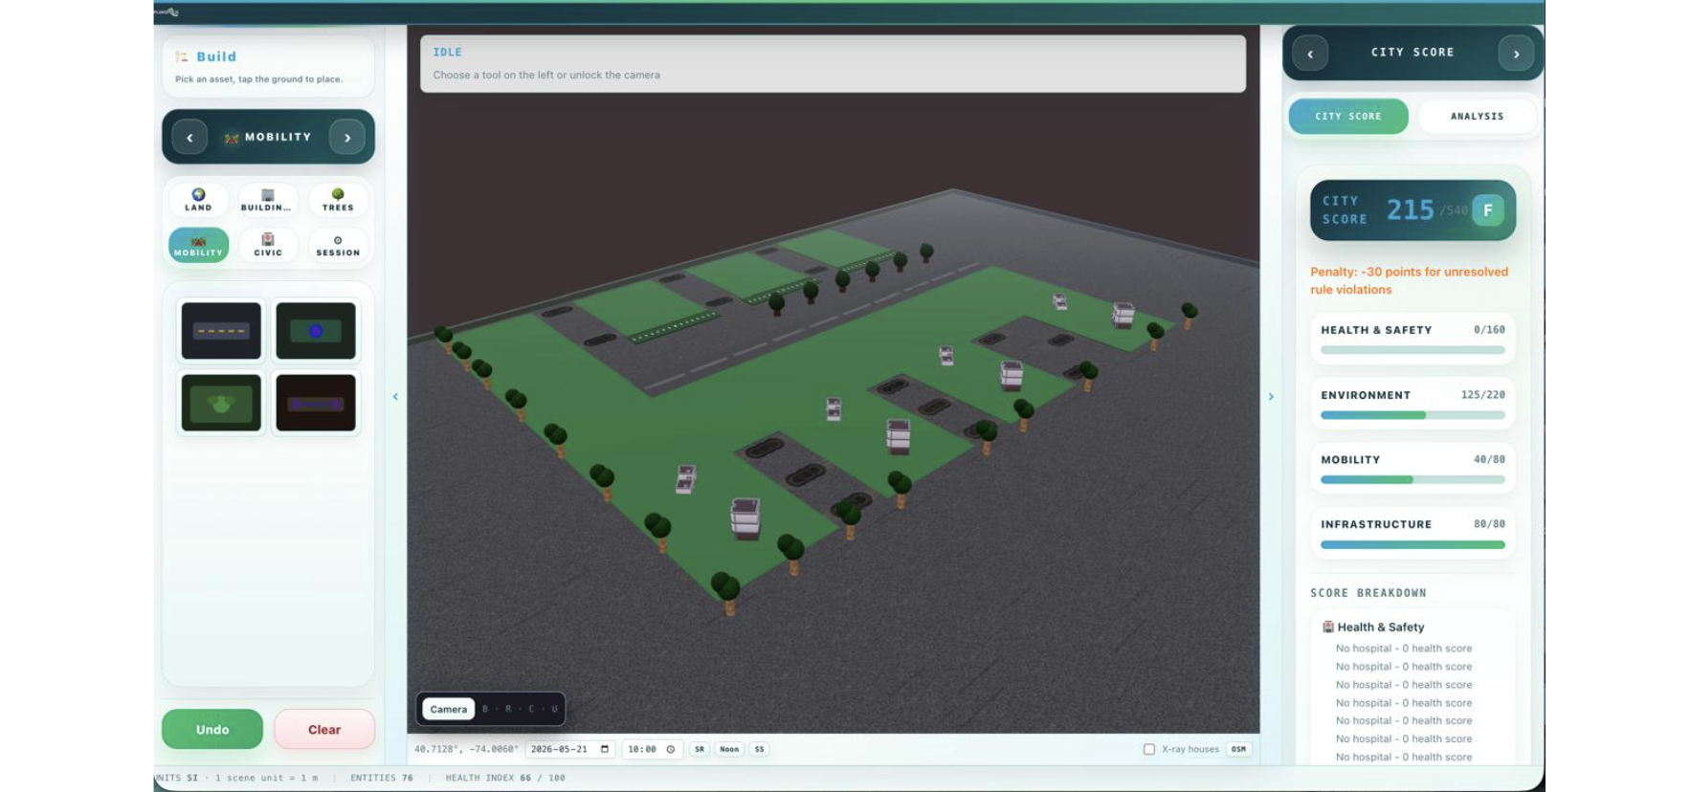Enable X-ray houses checkbox
The image size is (1690, 792).
coord(1149,749)
